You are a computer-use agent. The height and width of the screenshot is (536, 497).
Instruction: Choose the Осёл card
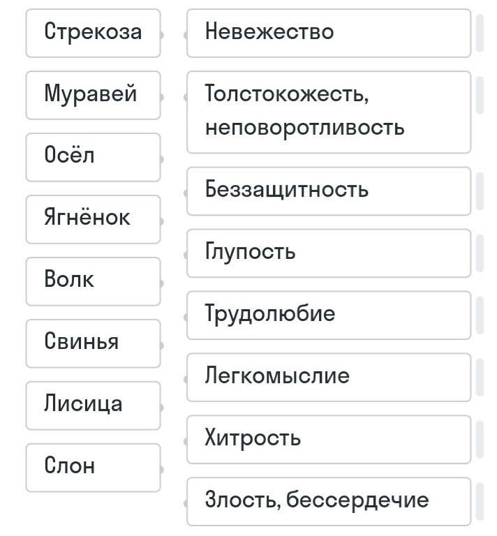pyautogui.click(x=93, y=157)
